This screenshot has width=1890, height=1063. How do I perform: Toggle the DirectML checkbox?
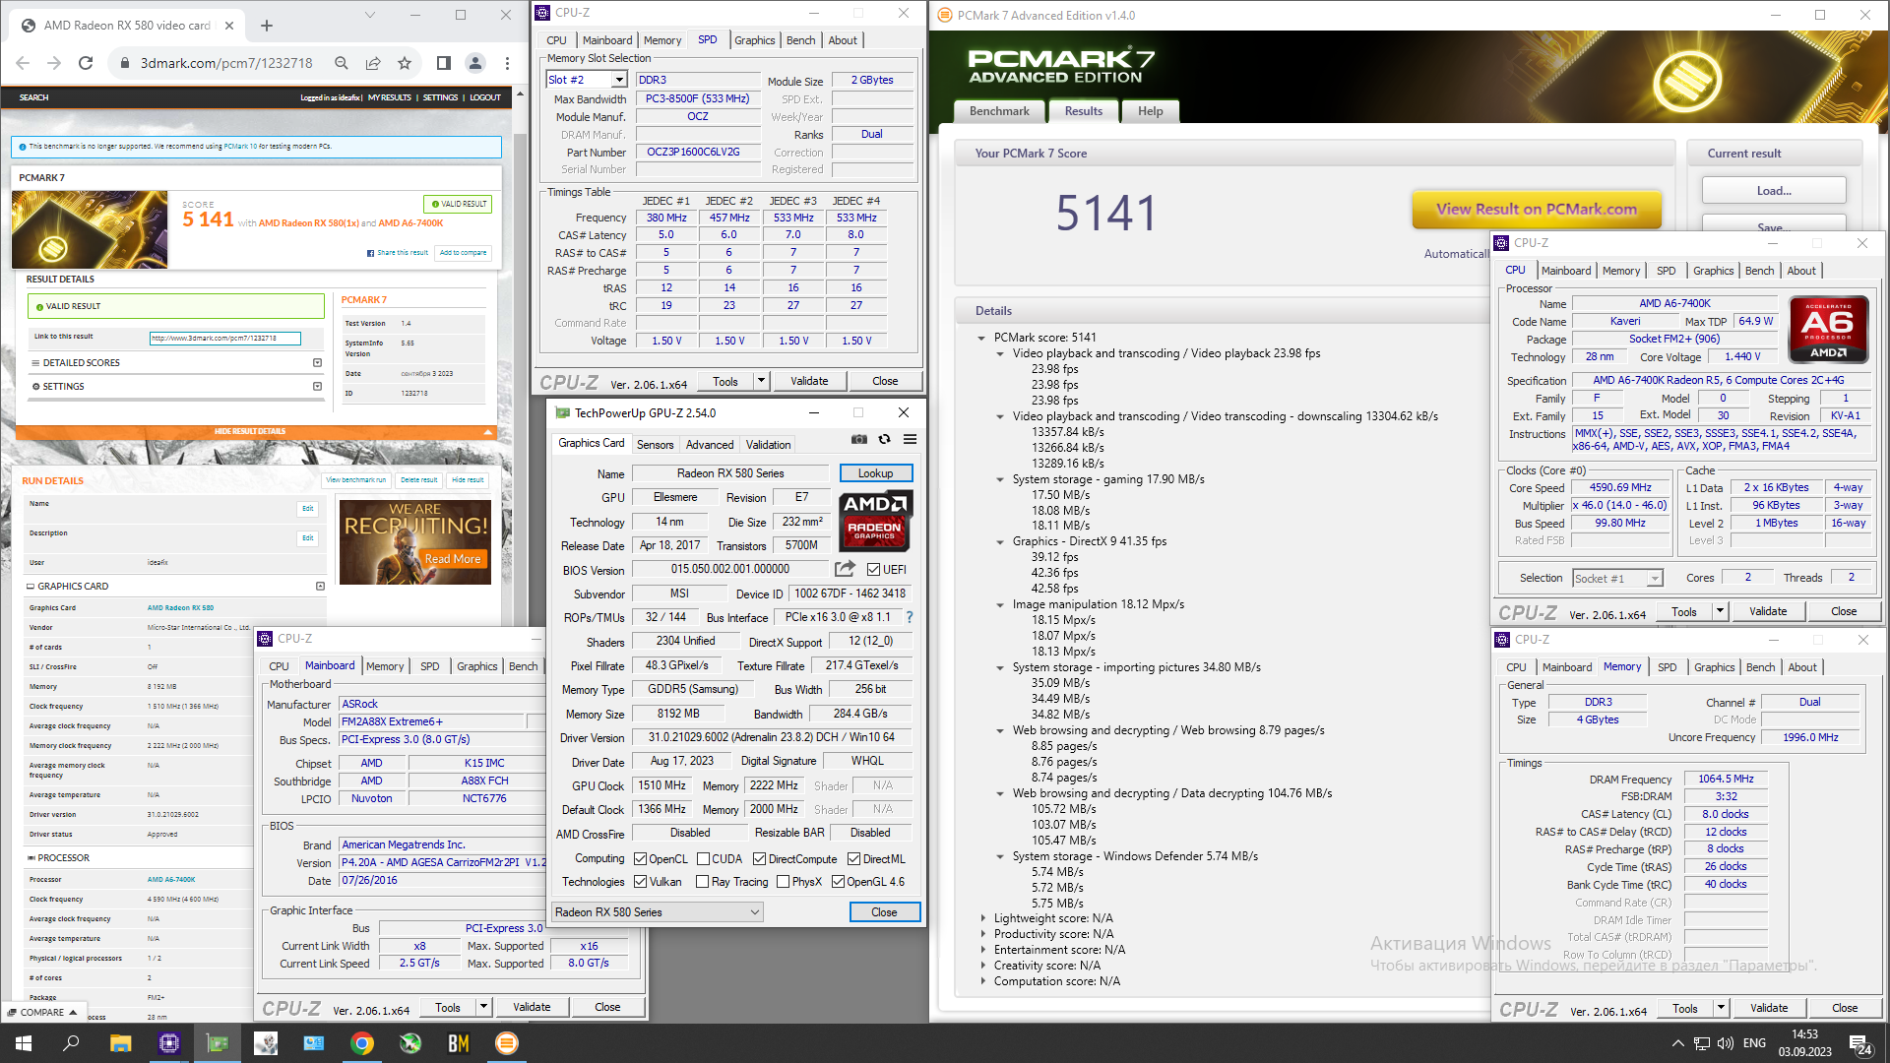point(853,859)
